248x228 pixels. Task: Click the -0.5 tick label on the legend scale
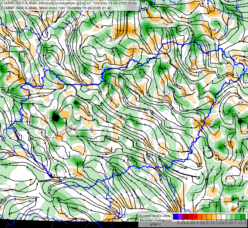[221, 223]
